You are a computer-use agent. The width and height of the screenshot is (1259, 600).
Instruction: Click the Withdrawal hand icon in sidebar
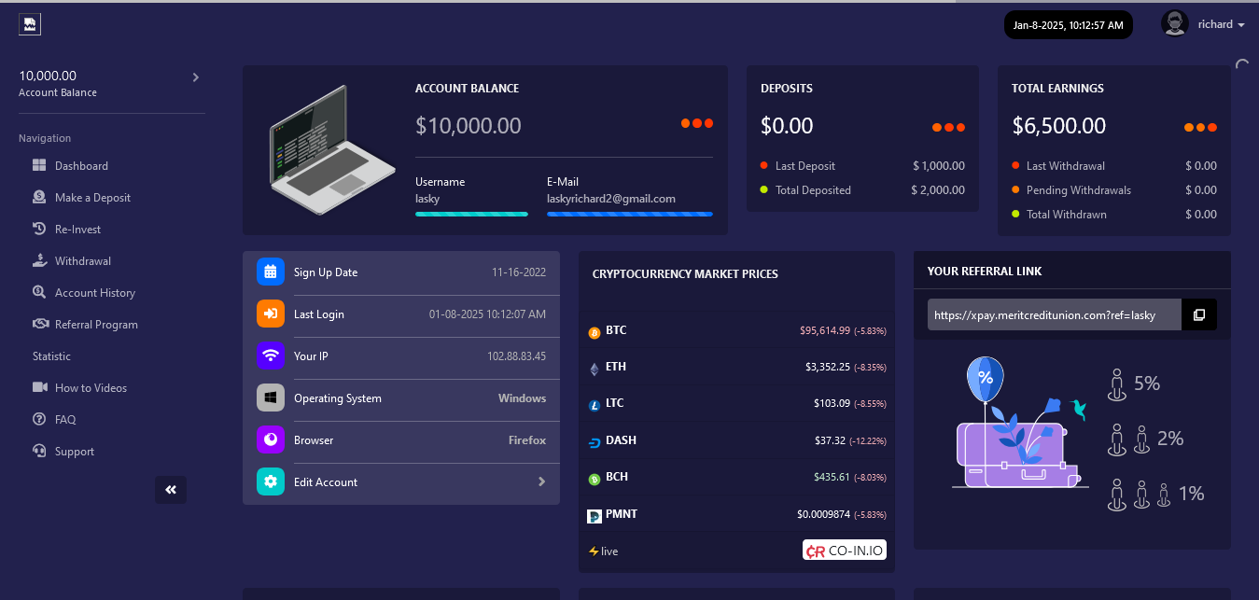39,261
